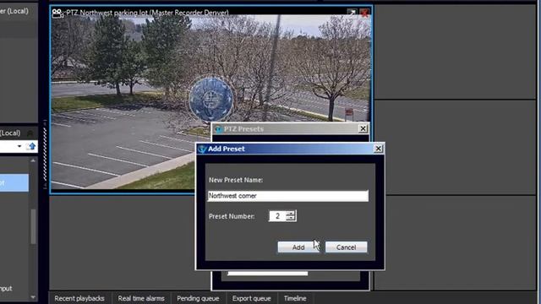The height and width of the screenshot is (304, 541).
Task: Cancel the Add Preset dialog
Action: (346, 247)
